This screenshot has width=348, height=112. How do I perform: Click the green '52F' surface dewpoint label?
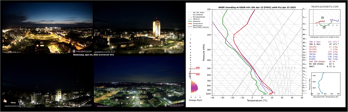pos(265,94)
